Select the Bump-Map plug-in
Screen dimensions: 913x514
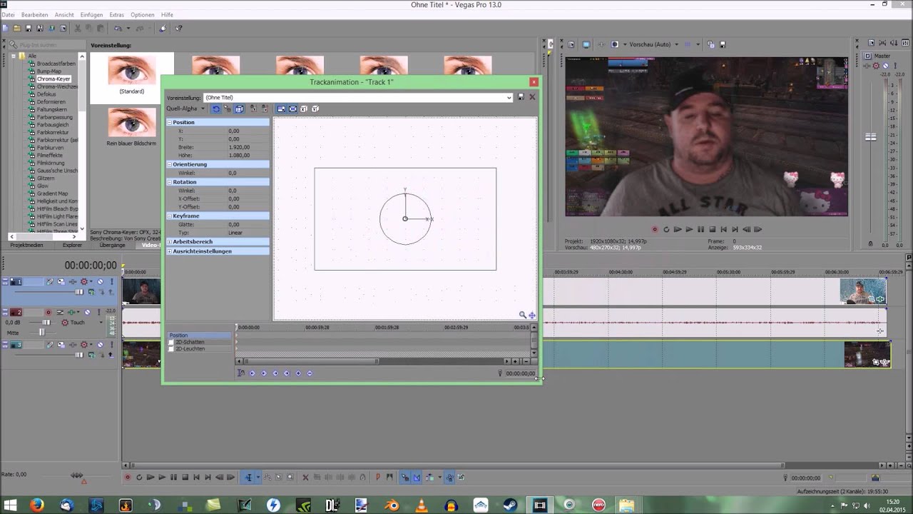click(x=49, y=71)
